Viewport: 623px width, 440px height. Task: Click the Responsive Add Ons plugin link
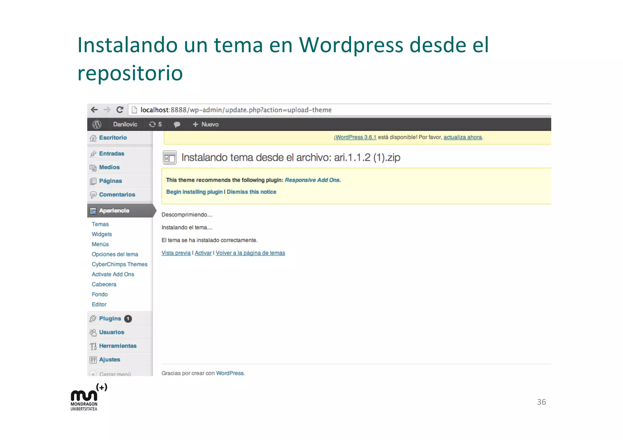312,180
